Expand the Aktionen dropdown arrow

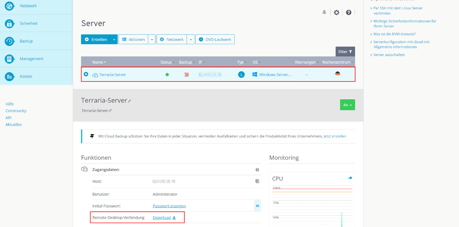click(152, 39)
